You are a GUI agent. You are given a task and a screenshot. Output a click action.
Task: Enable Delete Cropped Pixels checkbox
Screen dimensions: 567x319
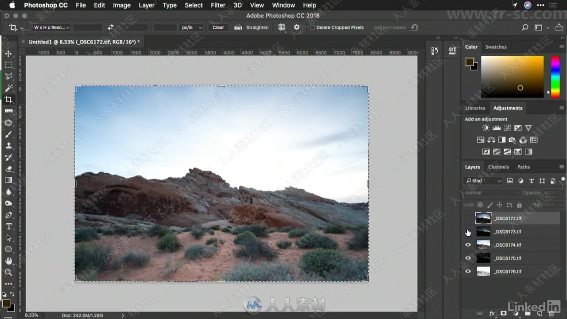[x=312, y=27]
